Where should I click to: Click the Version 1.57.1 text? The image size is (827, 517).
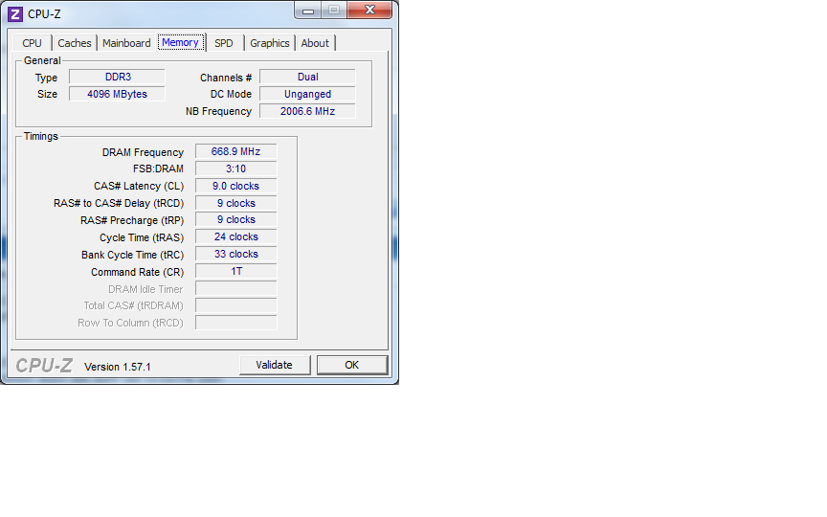(x=118, y=367)
